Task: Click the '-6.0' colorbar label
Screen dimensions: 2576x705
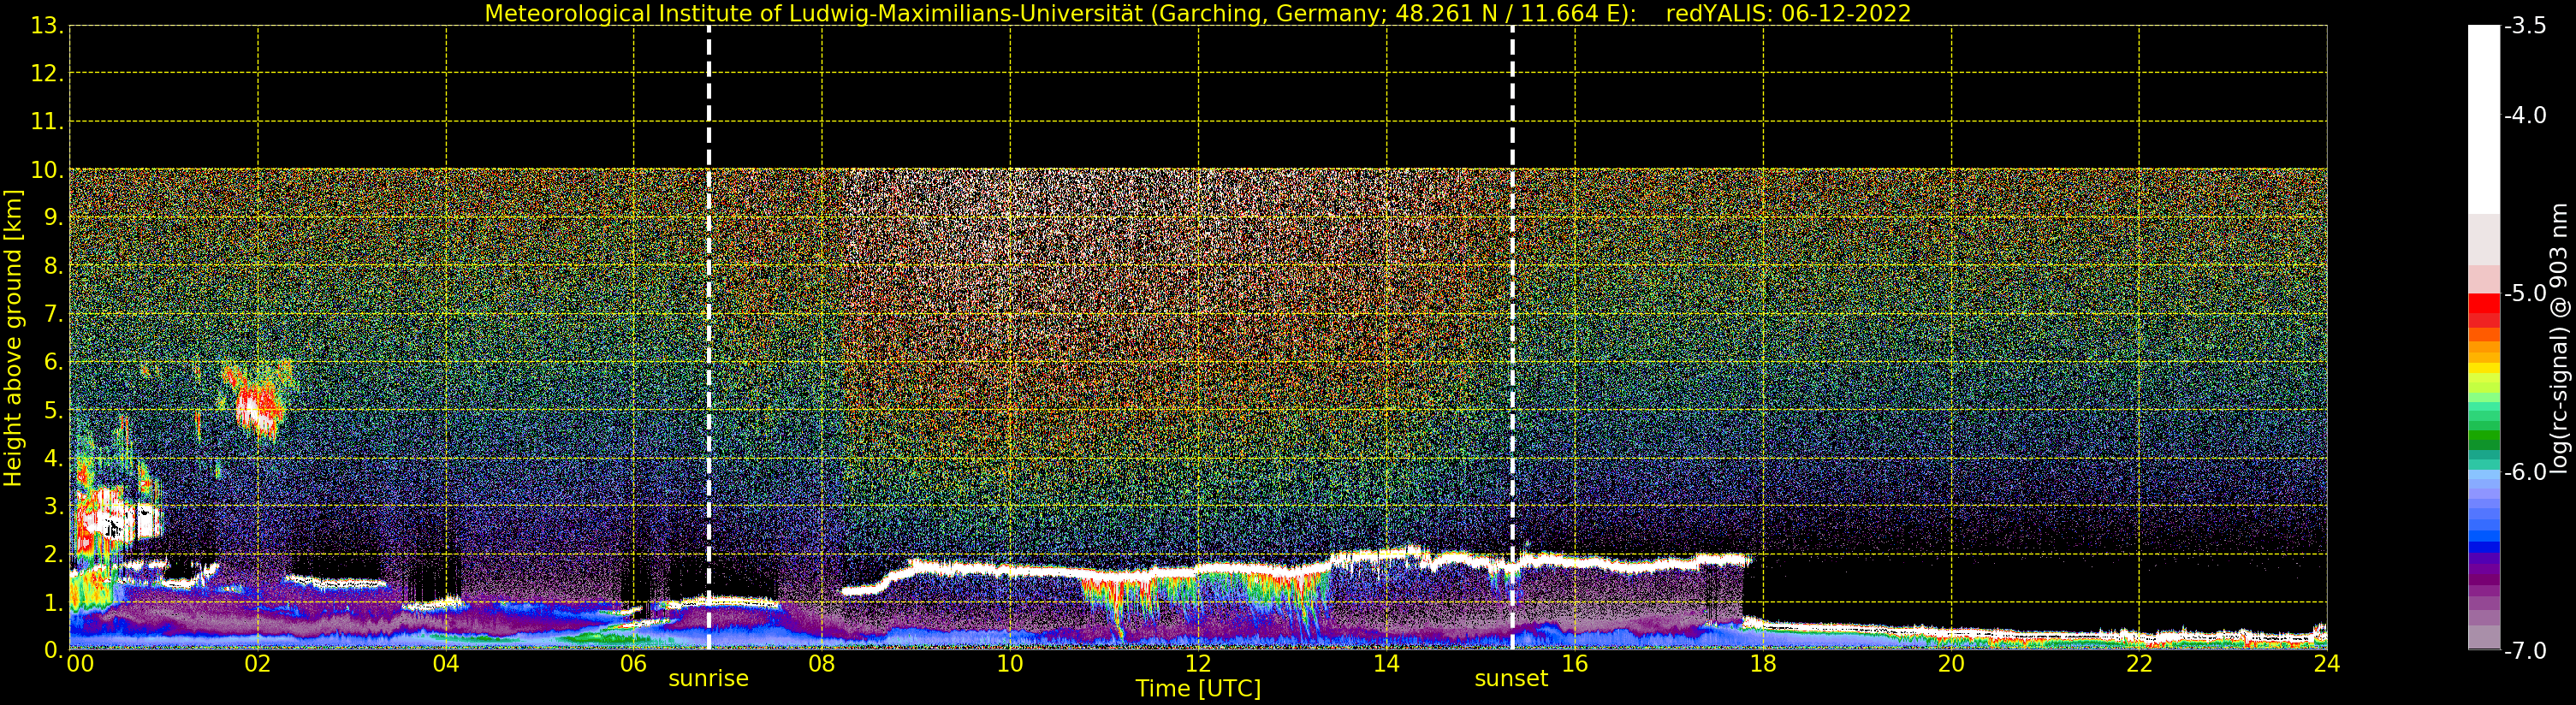Action: point(2524,471)
